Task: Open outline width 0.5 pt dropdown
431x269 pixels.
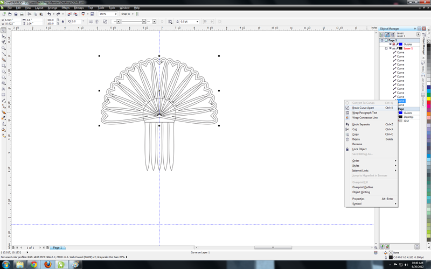Action: (197, 22)
